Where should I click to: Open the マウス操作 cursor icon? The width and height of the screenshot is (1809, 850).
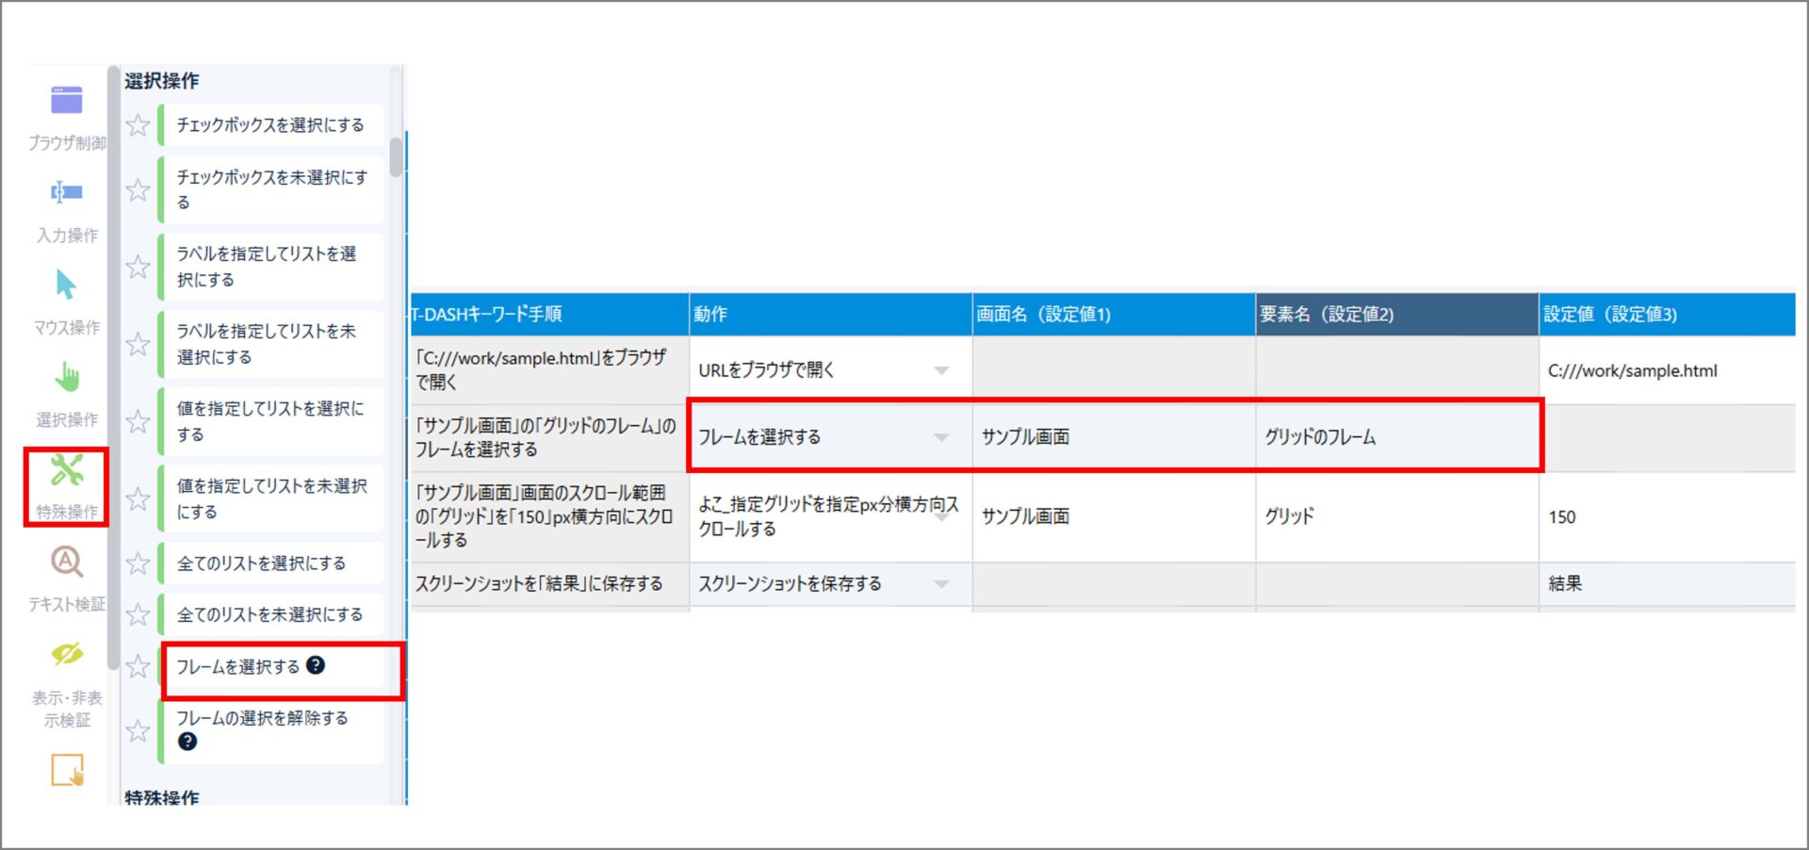coord(66,285)
